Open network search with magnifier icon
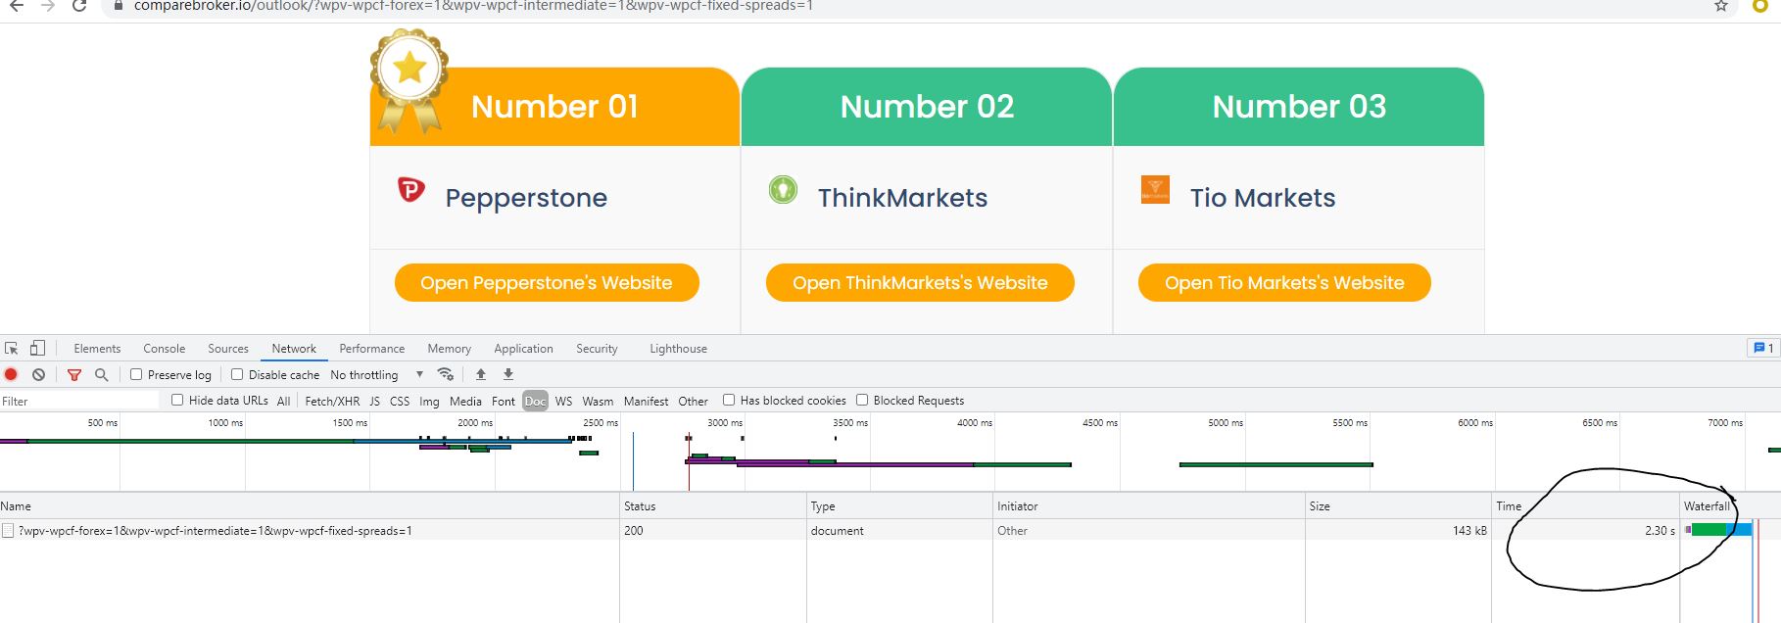The image size is (1781, 623). (x=101, y=374)
